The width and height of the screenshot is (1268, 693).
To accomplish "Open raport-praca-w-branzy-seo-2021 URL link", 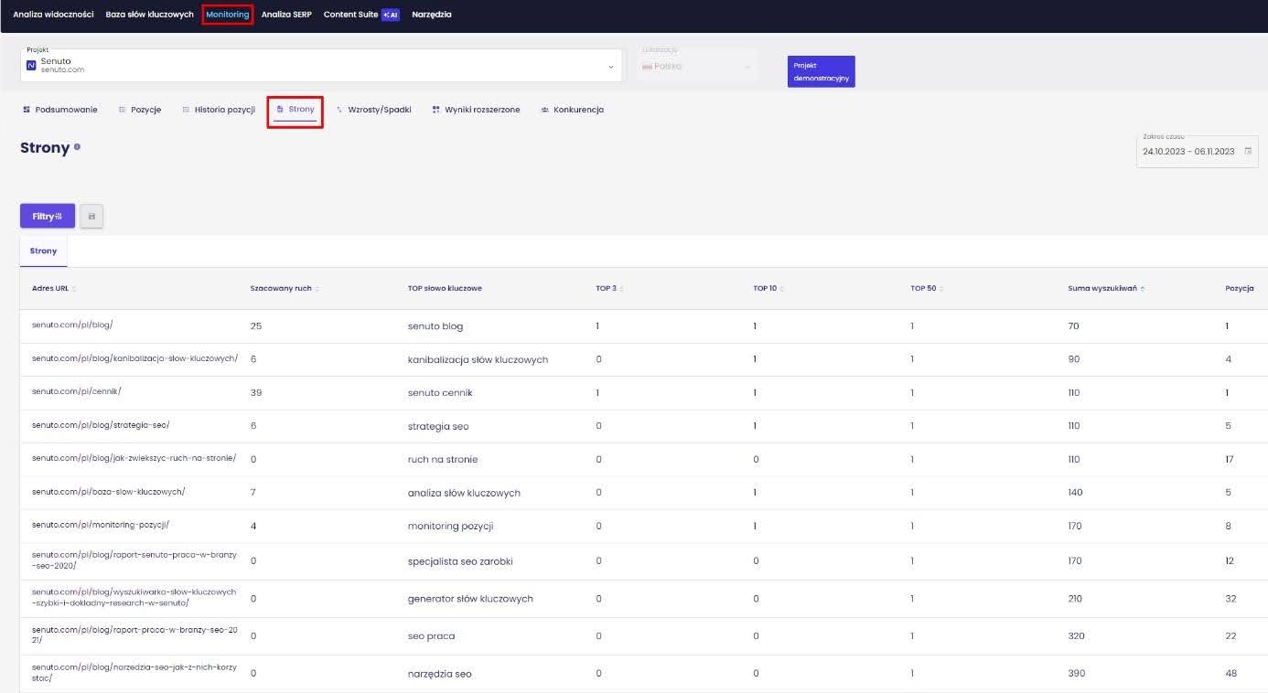I will tap(134, 634).
